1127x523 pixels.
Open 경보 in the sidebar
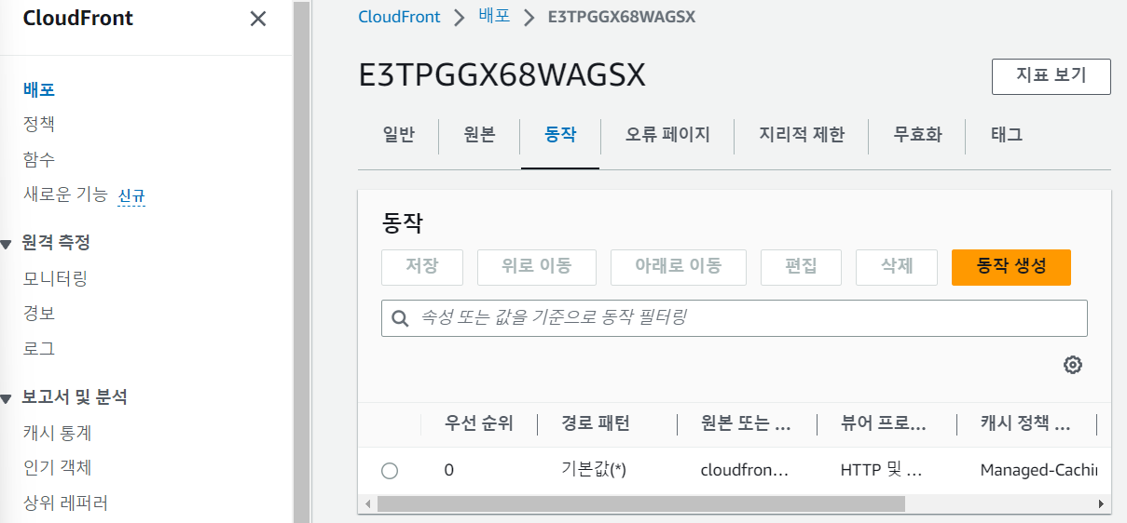pos(39,314)
